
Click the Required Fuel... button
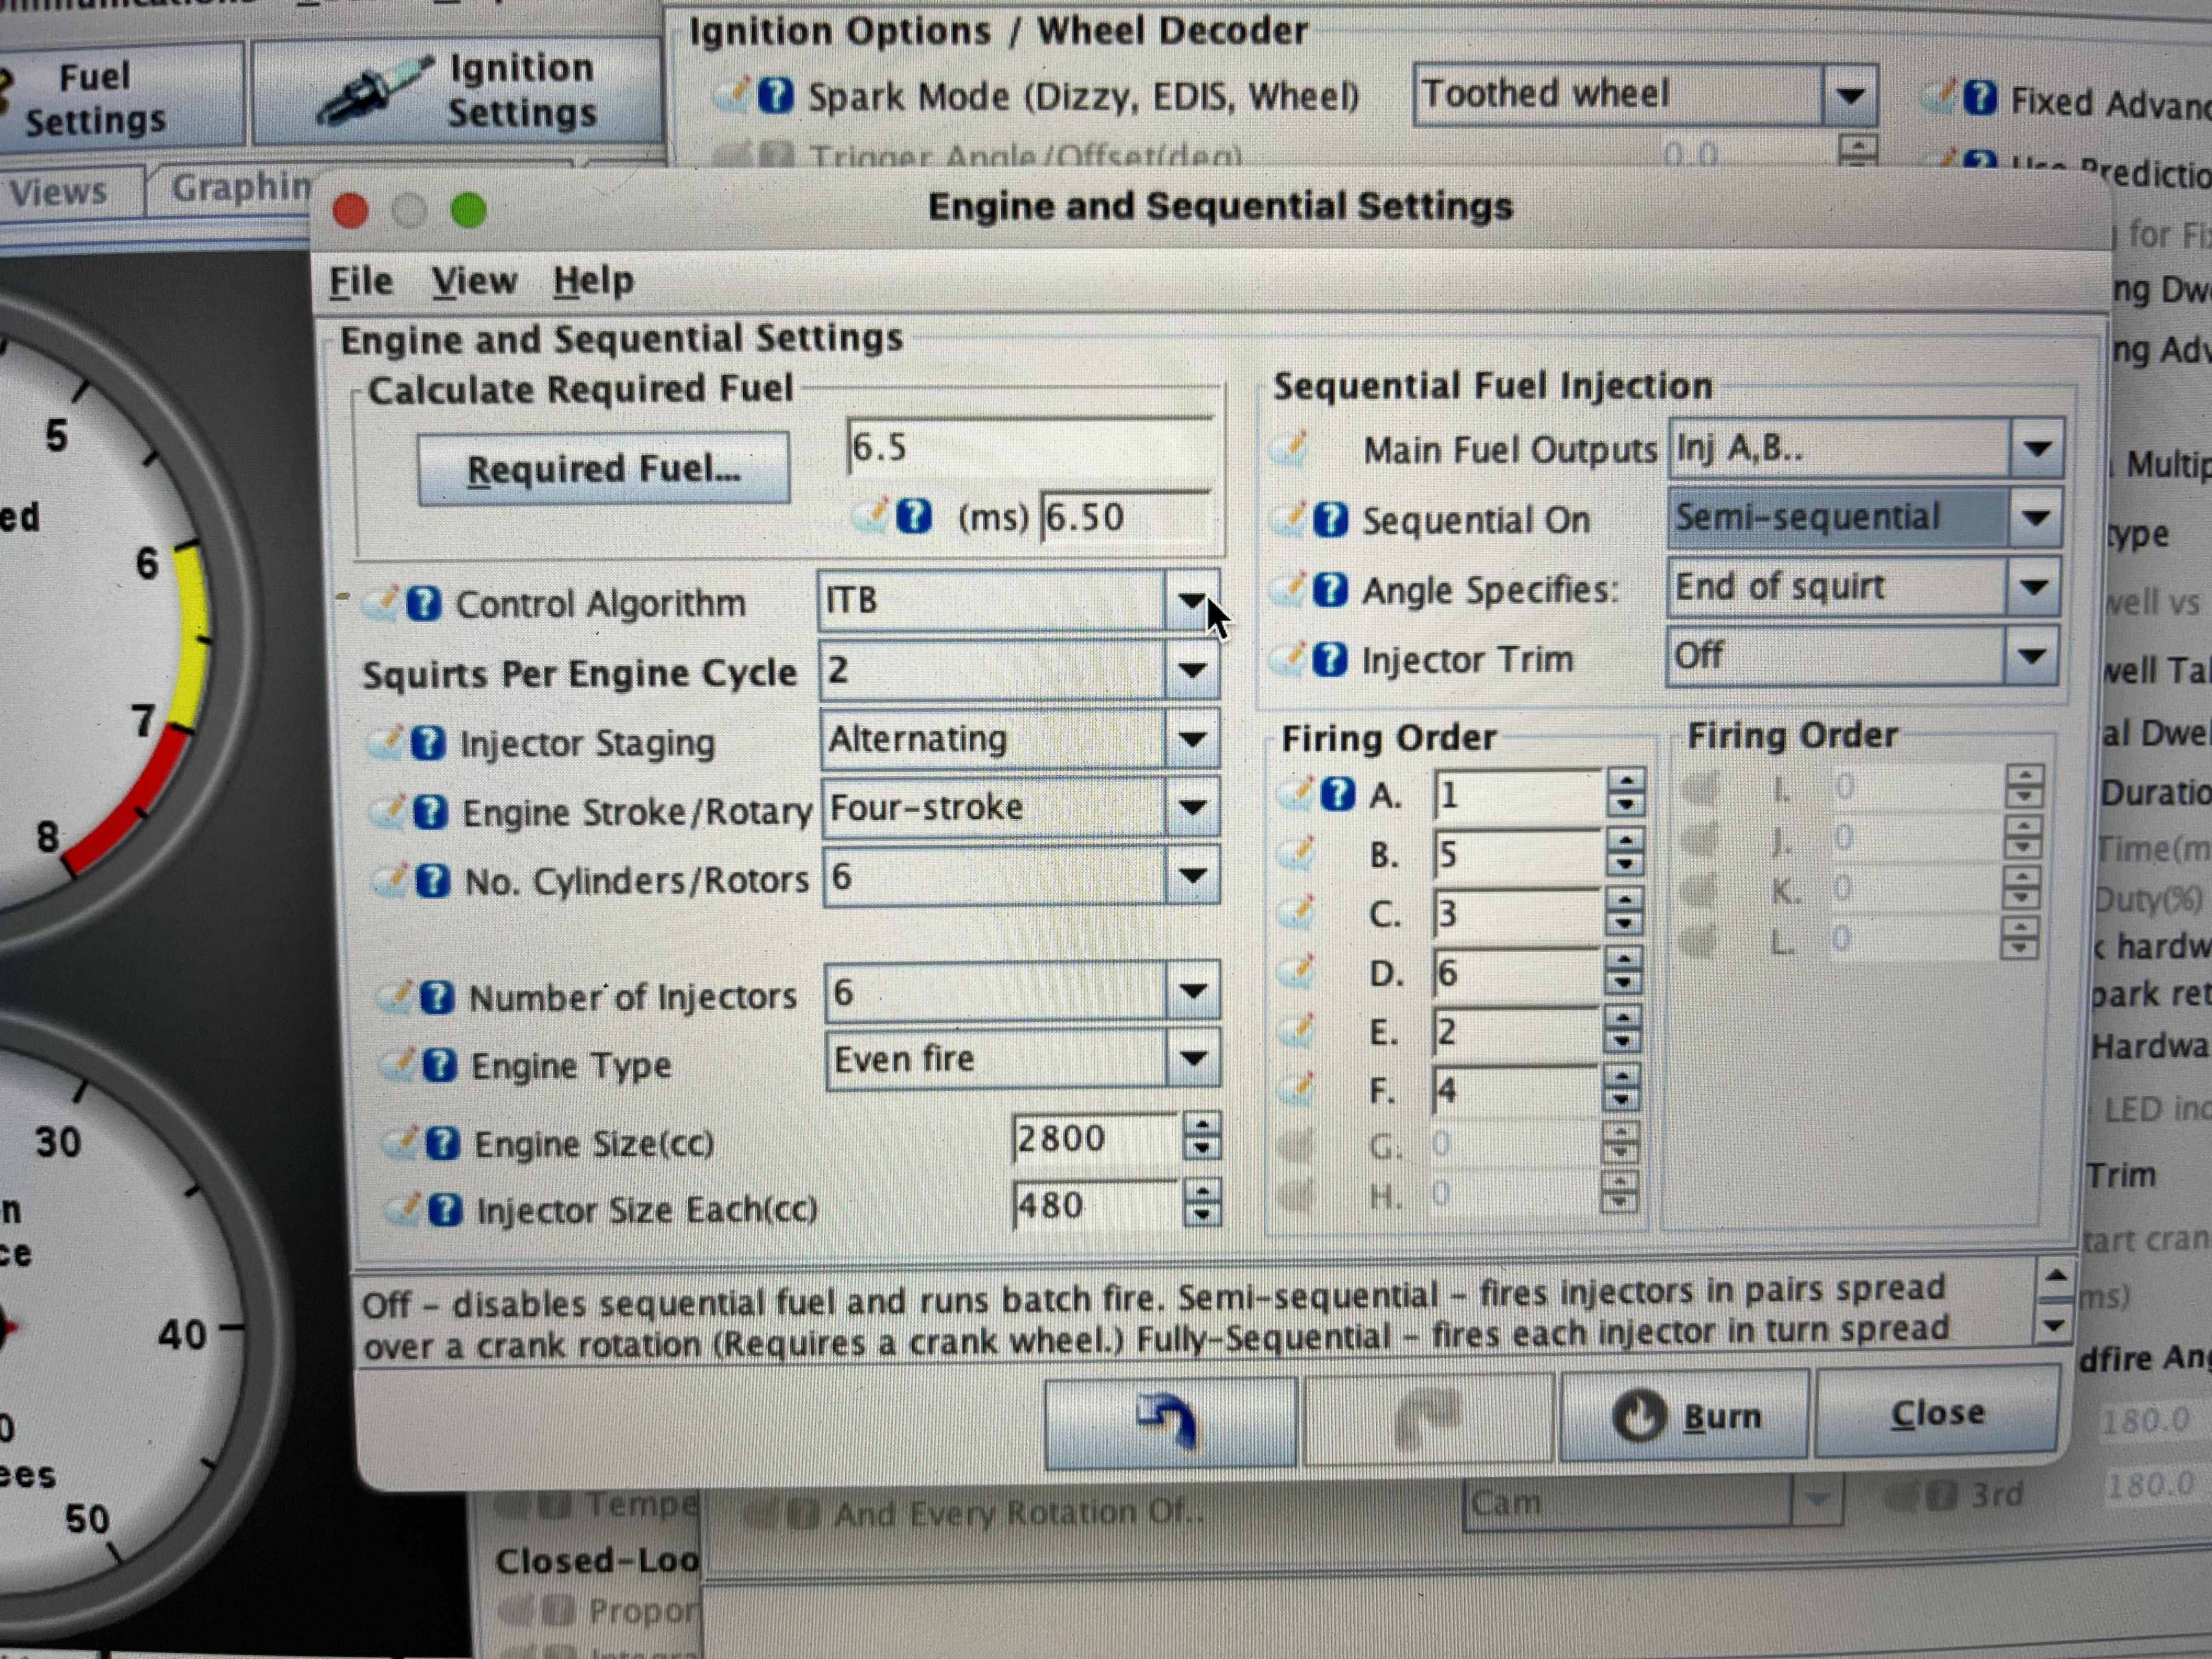(603, 469)
